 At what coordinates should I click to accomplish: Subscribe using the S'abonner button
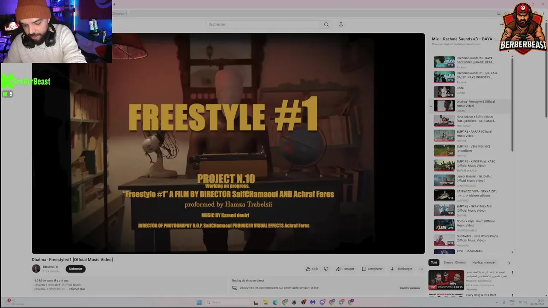click(76, 269)
